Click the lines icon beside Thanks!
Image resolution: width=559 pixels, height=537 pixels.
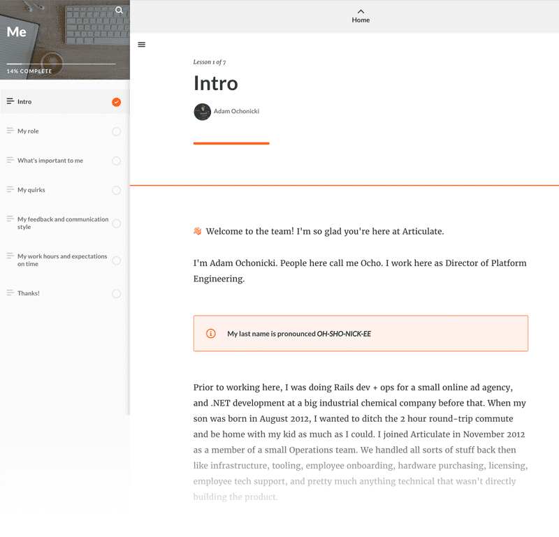coord(10,293)
